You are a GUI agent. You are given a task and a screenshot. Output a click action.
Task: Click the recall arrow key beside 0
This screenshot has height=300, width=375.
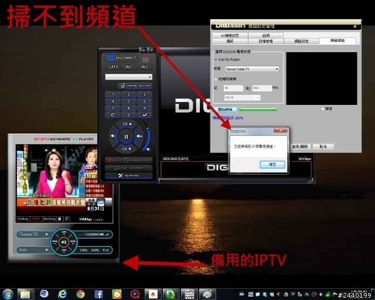(x=113, y=115)
